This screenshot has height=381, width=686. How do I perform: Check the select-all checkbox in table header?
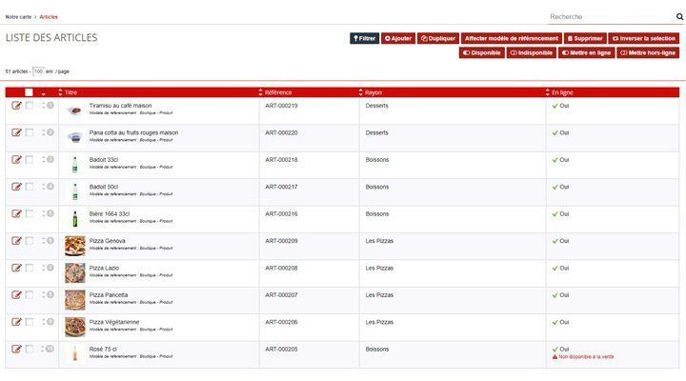pyautogui.click(x=30, y=92)
